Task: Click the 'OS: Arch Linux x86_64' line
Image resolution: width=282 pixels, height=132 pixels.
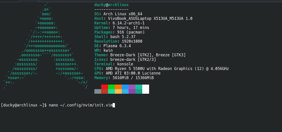Action: point(118,14)
